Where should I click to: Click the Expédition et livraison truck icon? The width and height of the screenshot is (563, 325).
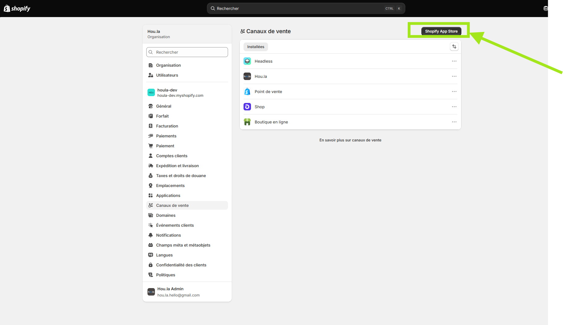click(x=151, y=166)
